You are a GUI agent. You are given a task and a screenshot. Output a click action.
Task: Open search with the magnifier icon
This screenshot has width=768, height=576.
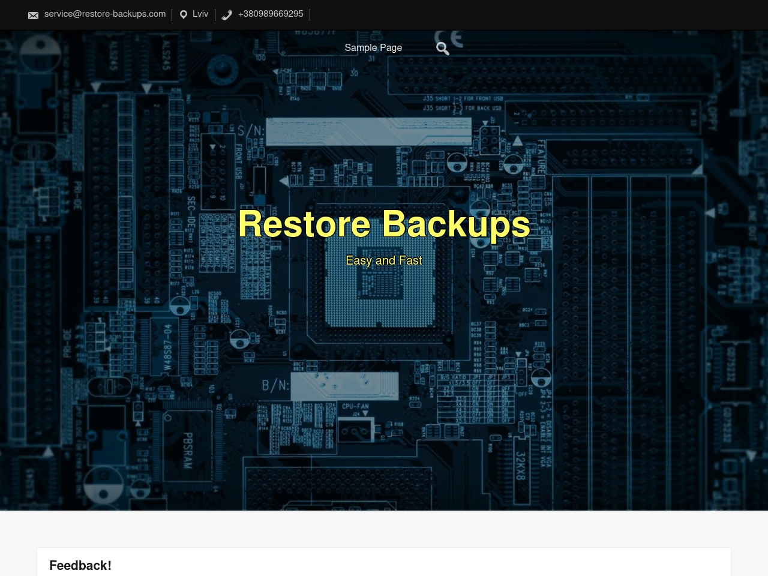pos(443,49)
